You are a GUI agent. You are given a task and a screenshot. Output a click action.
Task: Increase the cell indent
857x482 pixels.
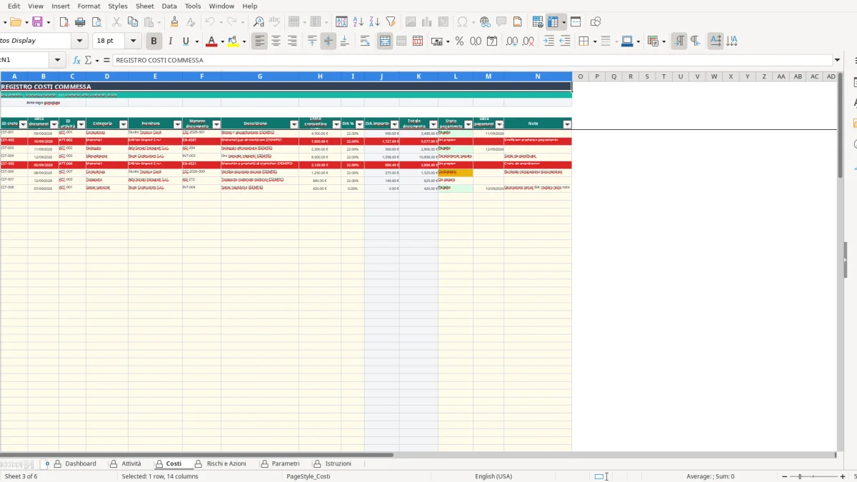pyautogui.click(x=548, y=41)
